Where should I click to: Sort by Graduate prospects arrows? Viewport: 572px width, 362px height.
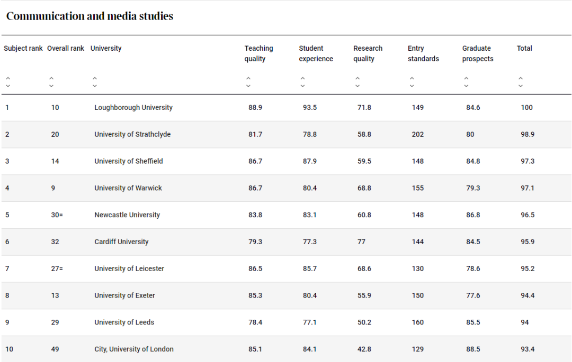[x=466, y=82]
